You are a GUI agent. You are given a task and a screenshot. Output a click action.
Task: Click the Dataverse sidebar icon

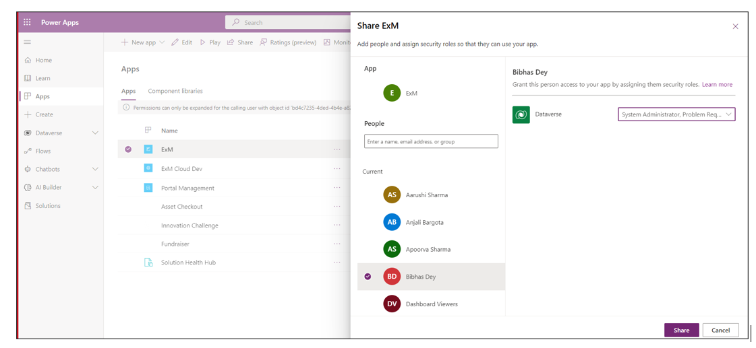tap(28, 133)
